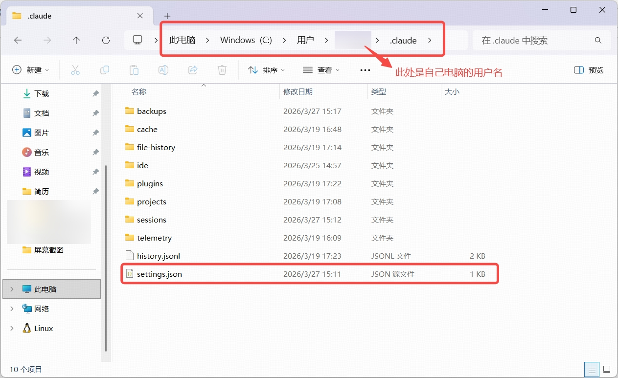
Task: Go up one directory level
Action: (76, 40)
